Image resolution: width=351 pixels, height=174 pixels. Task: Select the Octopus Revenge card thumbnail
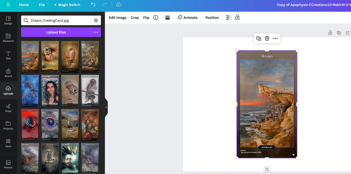(x=90, y=158)
